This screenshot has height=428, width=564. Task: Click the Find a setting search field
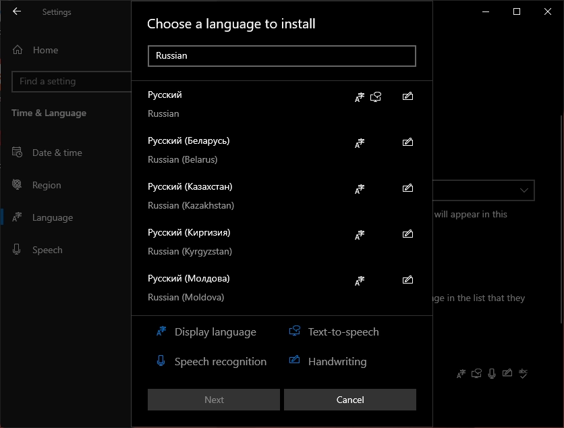pyautogui.click(x=71, y=82)
